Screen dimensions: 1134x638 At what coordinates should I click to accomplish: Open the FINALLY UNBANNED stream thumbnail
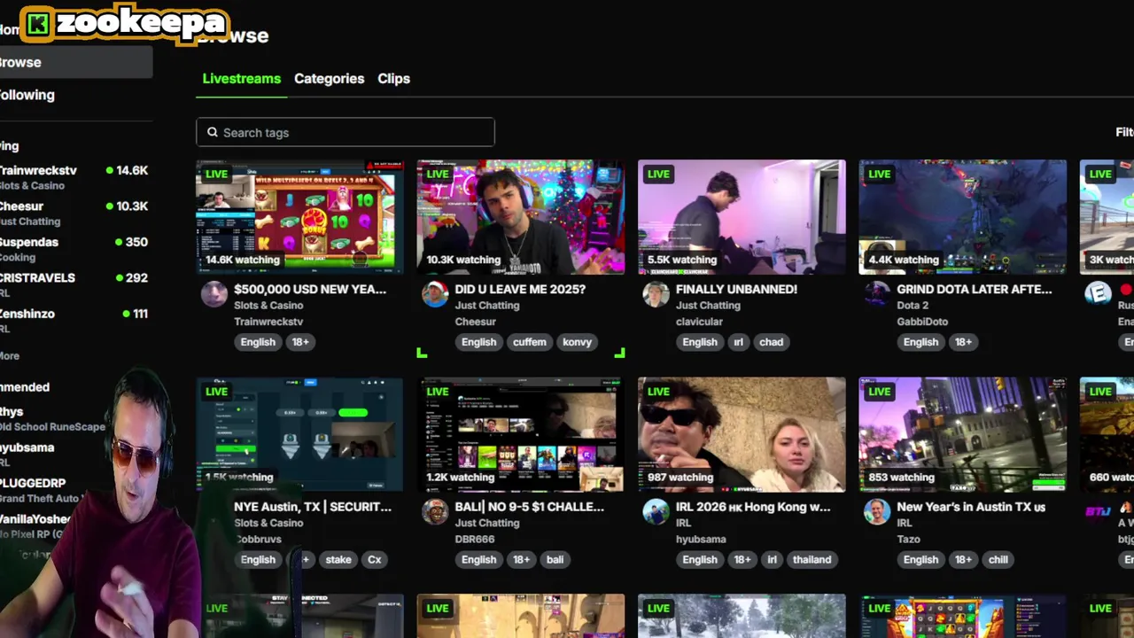[742, 217]
